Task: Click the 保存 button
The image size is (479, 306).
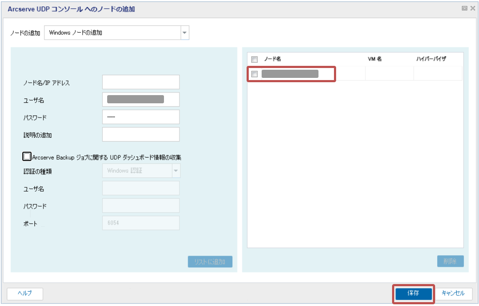Action: [x=413, y=294]
